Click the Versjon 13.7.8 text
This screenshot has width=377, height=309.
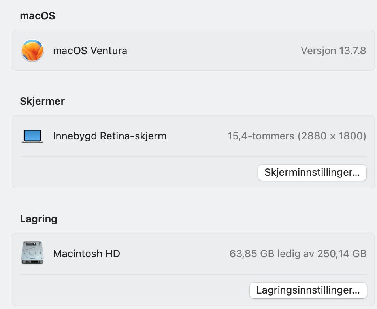(334, 51)
